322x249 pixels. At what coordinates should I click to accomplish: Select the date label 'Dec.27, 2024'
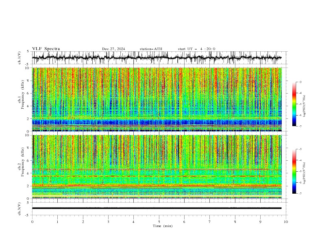tap(113, 49)
